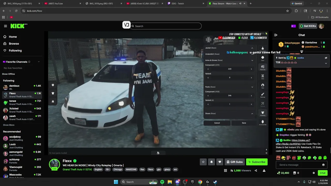Viewport: 331px width, 186px height.
Task: Toggle the heart follow button
Action: click(x=220, y=162)
